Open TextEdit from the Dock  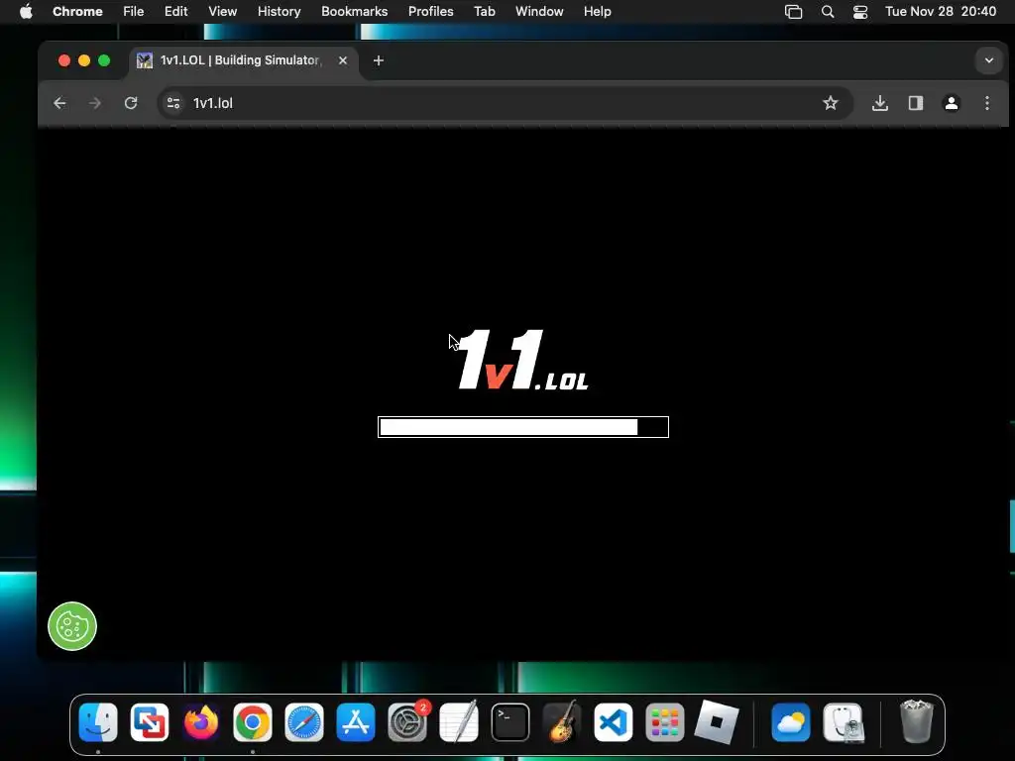(x=458, y=722)
